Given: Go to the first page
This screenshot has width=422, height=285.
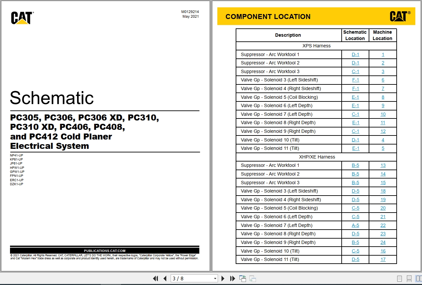Looking at the screenshot, I should 155,278.
